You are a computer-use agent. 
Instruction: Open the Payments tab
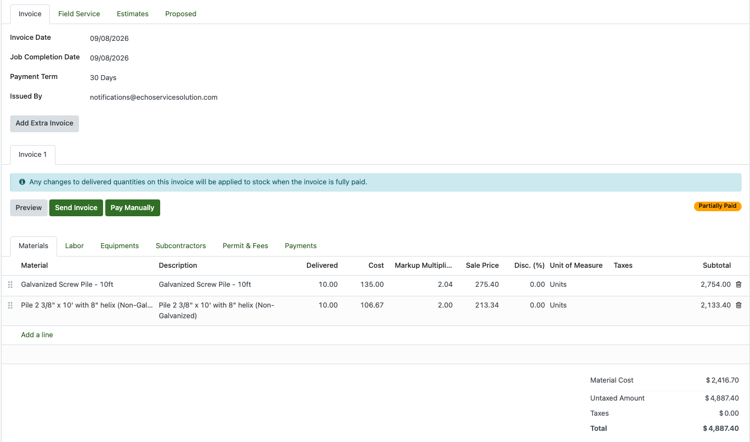[x=301, y=246]
